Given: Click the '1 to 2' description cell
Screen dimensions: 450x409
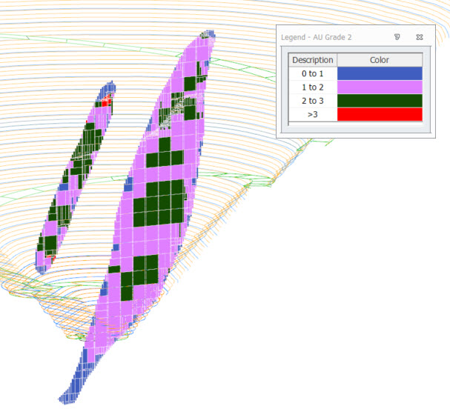Looking at the screenshot, I should [x=313, y=87].
